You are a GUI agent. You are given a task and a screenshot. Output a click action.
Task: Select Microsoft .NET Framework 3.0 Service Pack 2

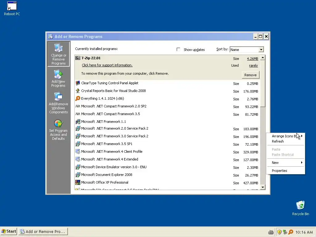167,136
